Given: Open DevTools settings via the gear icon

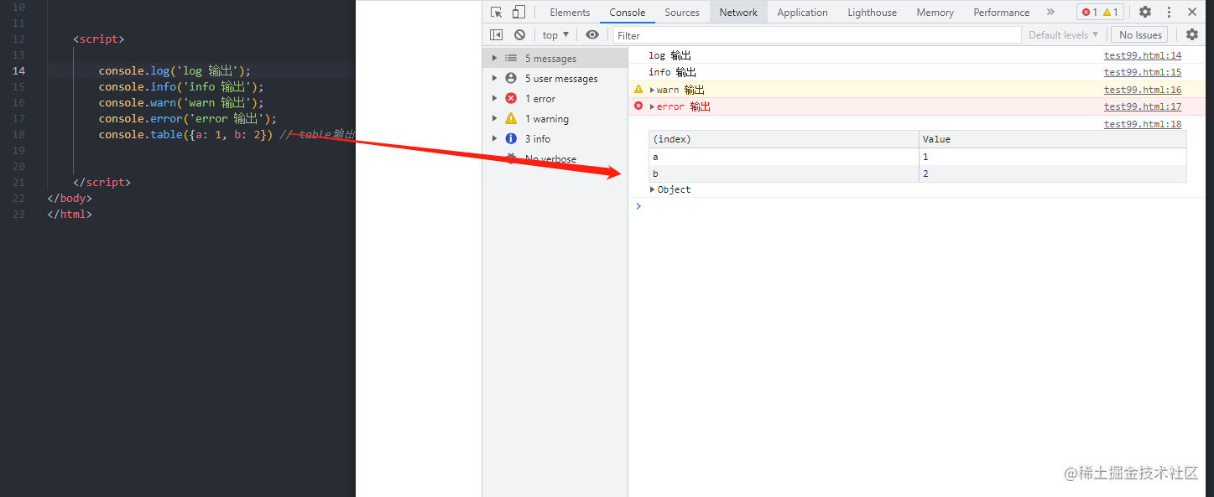Looking at the screenshot, I should [1145, 12].
